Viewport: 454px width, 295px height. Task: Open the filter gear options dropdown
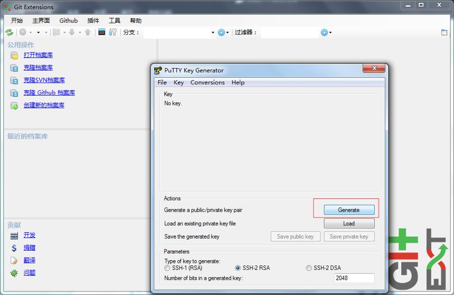point(326,32)
